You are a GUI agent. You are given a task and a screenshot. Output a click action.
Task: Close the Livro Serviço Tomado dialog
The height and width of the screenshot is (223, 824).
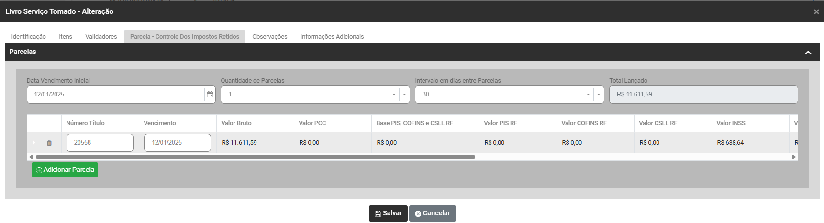pos(816,11)
